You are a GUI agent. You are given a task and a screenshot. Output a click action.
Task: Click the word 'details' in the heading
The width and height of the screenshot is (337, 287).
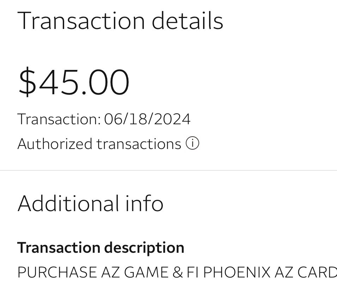pyautogui.click(x=188, y=21)
